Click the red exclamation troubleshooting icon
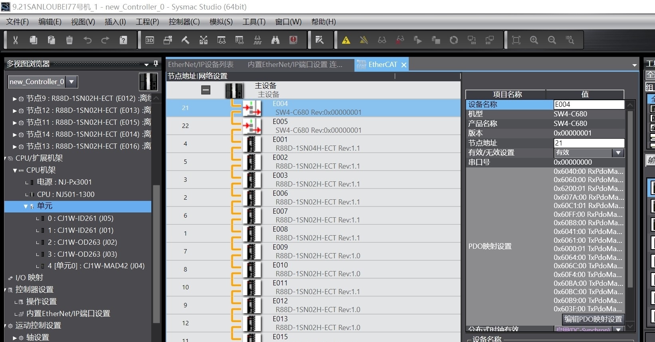 pos(293,40)
